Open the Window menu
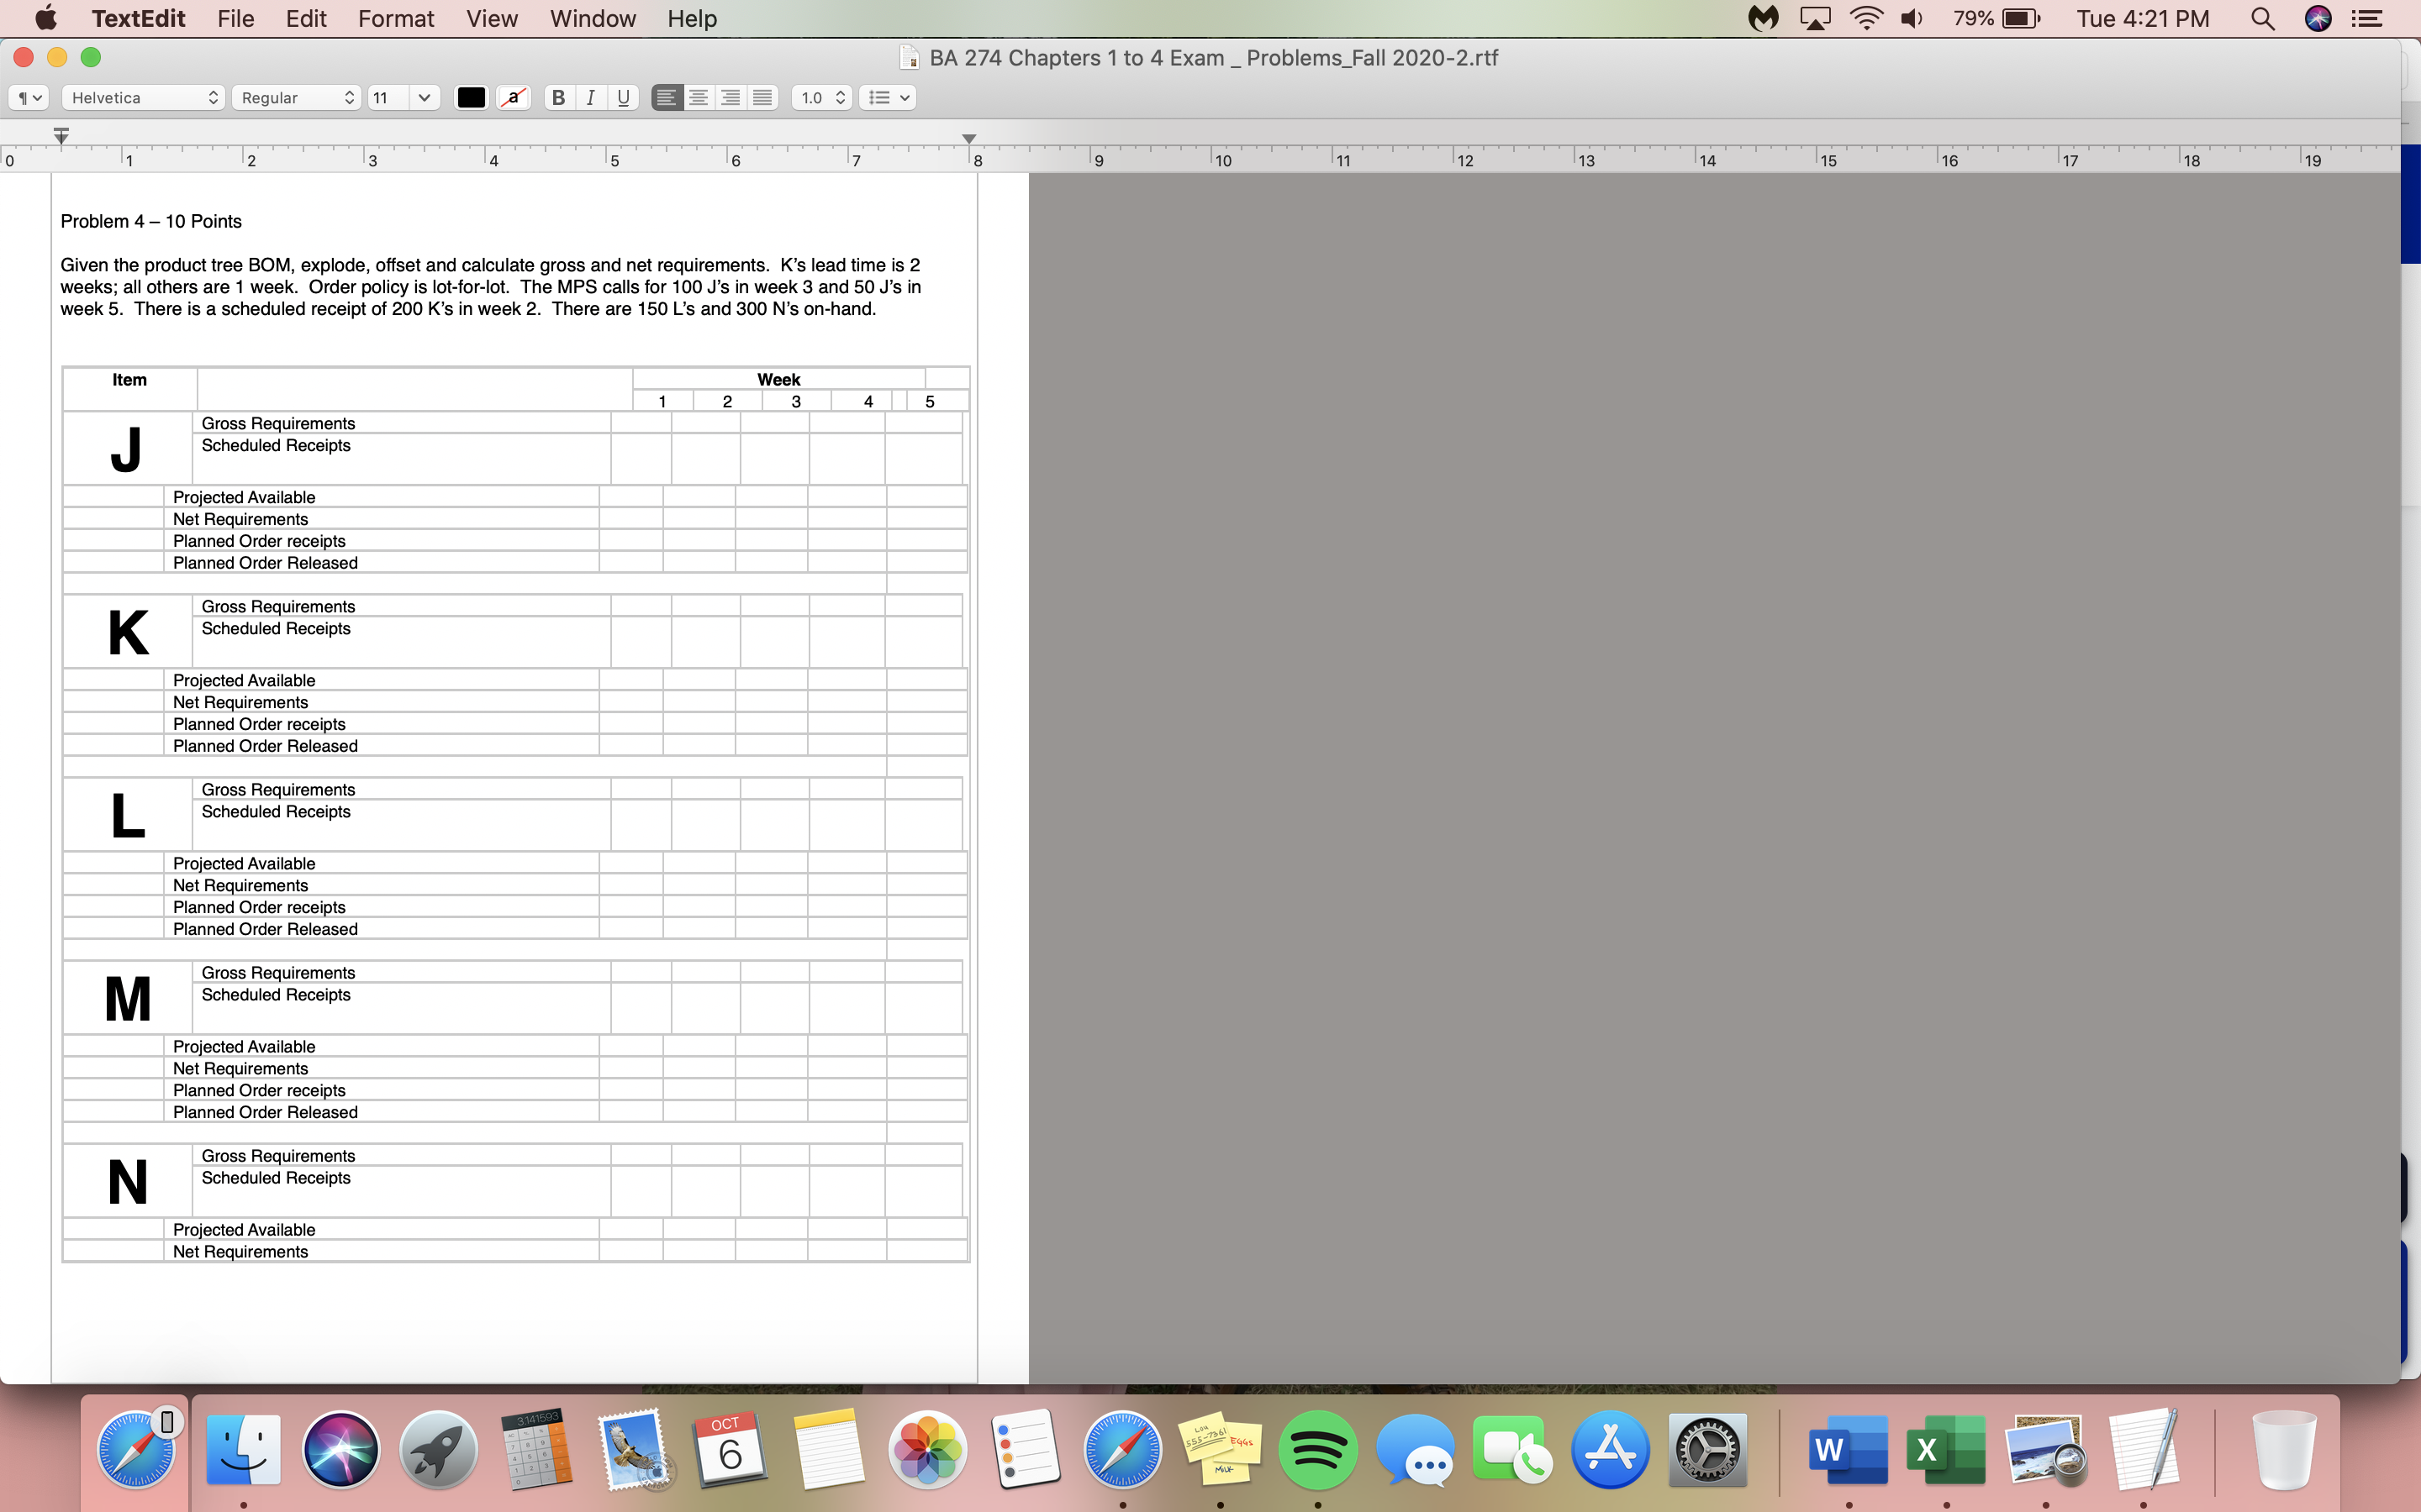 [593, 18]
